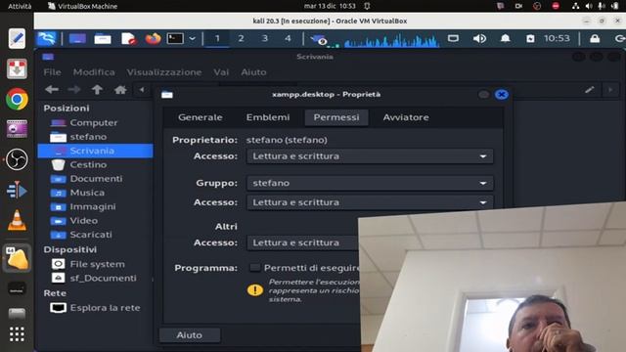
Task: Click the display icon in Kali panel
Action: click(453, 39)
